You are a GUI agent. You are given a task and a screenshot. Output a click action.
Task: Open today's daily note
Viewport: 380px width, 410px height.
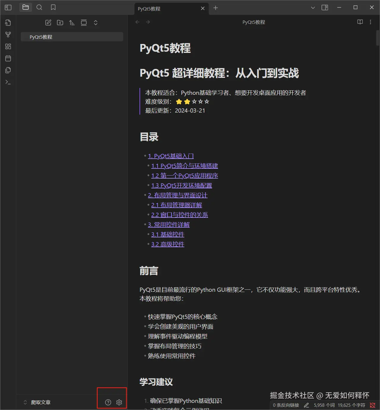[8, 58]
